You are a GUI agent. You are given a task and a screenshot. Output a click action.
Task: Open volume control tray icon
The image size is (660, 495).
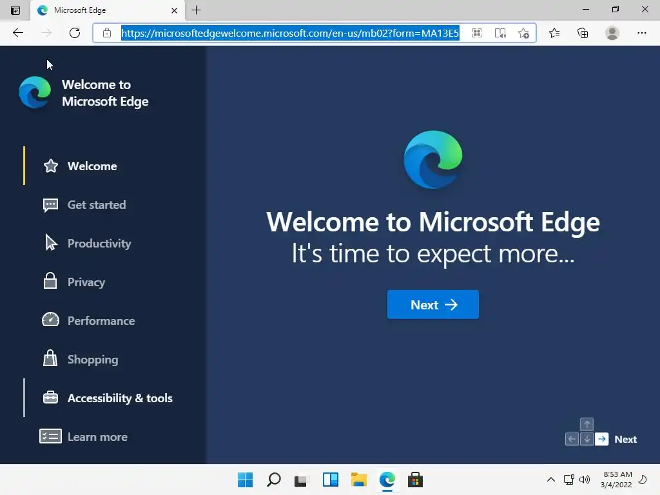click(x=584, y=480)
